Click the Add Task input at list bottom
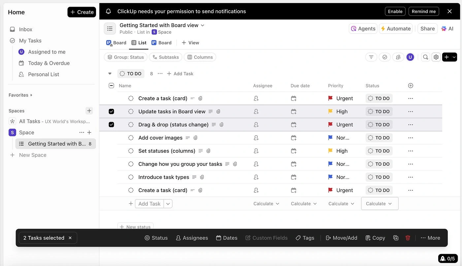 pyautogui.click(x=149, y=204)
